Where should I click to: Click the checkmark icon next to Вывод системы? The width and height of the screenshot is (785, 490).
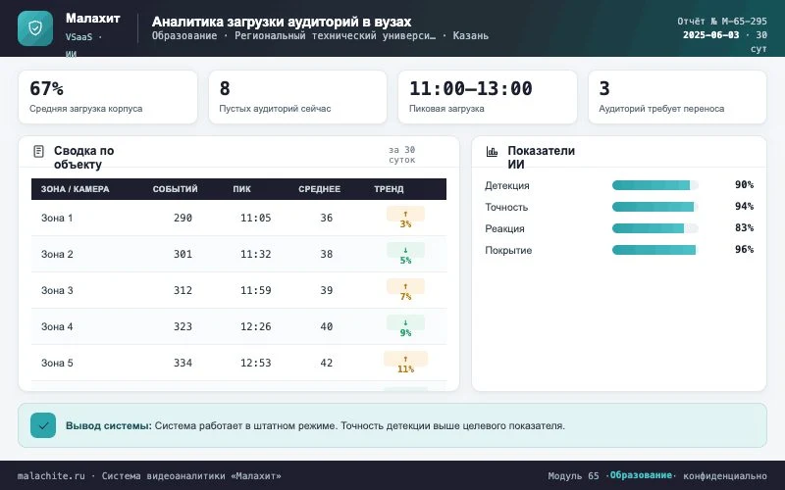click(43, 425)
